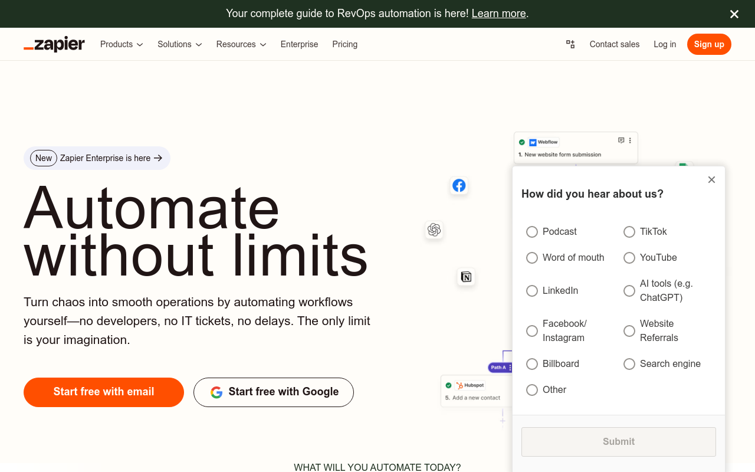Click Start free with Google
This screenshot has width=755, height=472.
(274, 392)
